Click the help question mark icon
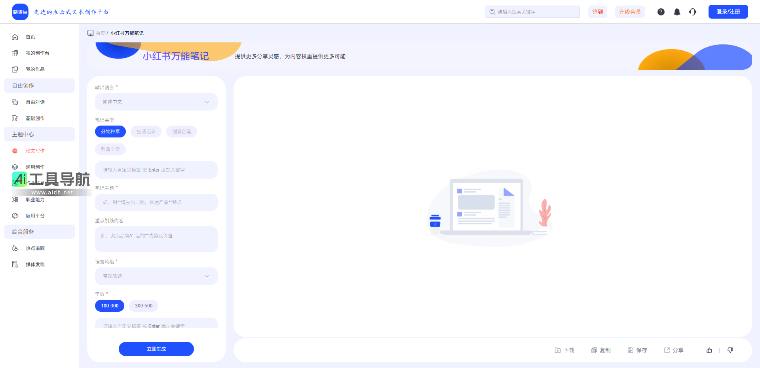This screenshot has height=368, width=760. (661, 12)
